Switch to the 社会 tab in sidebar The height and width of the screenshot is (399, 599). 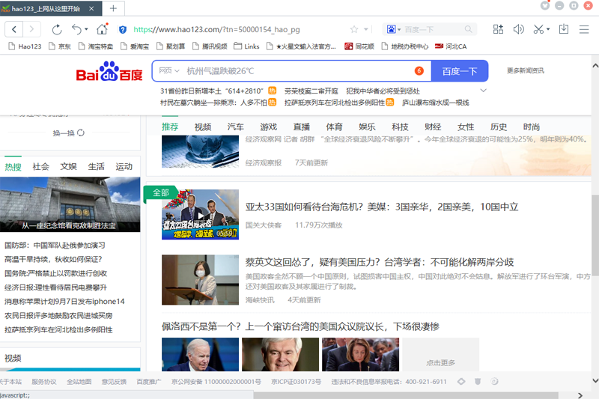coord(41,166)
